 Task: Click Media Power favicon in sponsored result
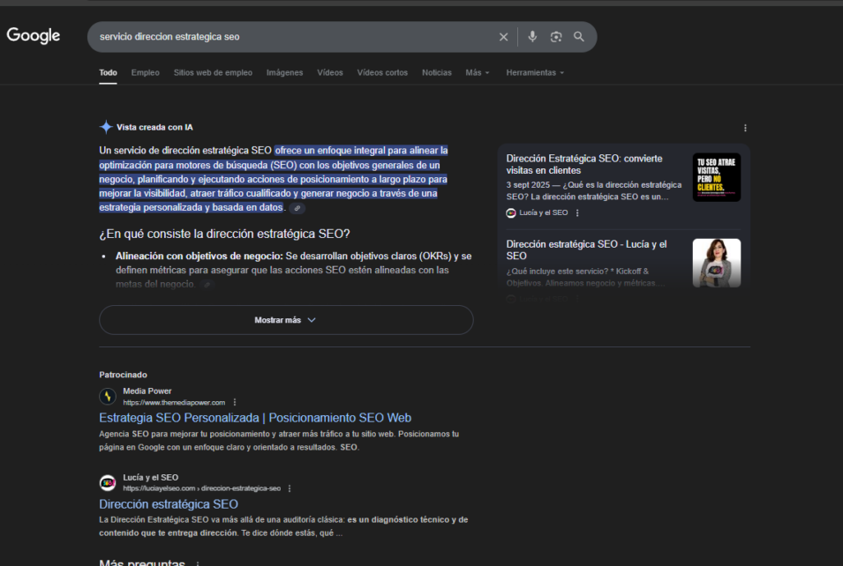point(108,397)
